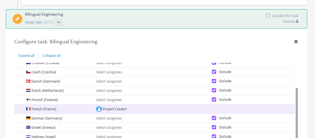Click the Collapse all link

pos(52,55)
